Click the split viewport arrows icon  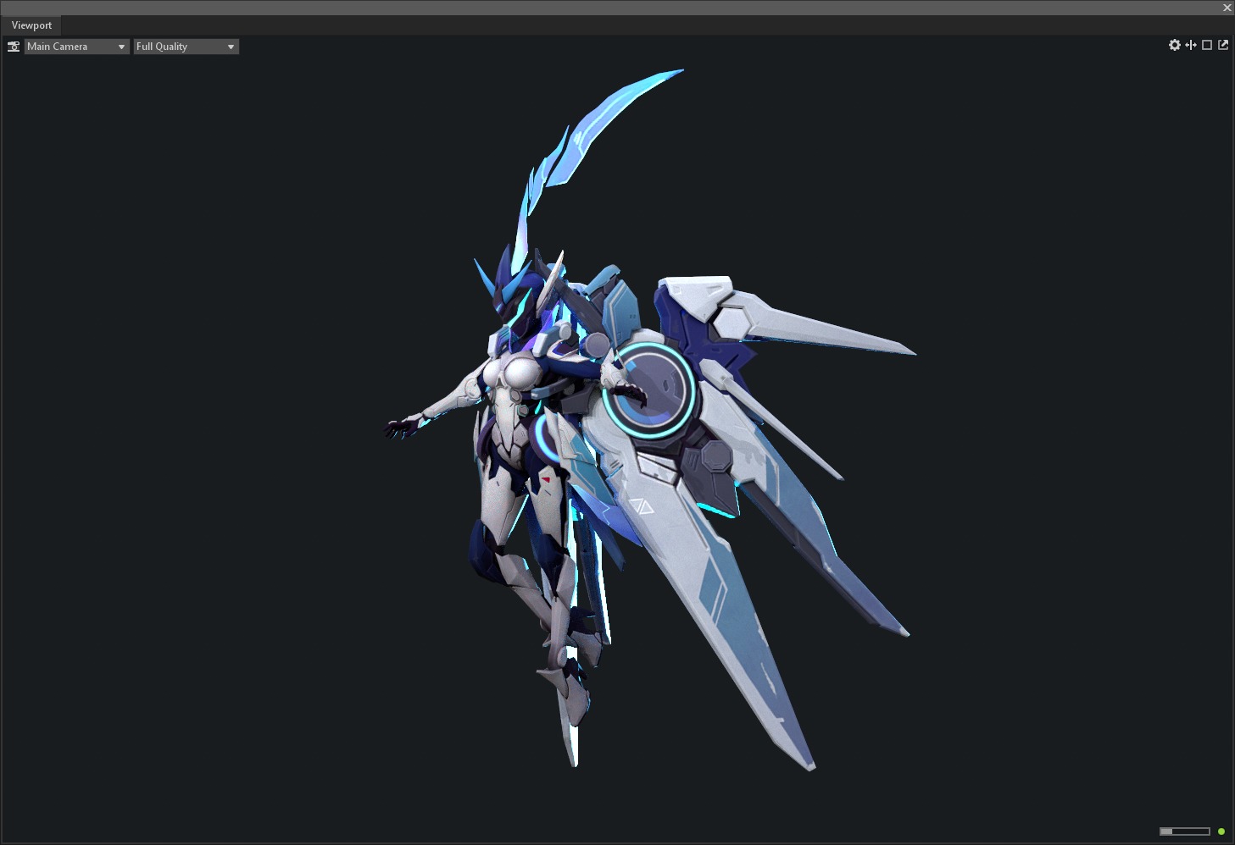tap(1191, 45)
